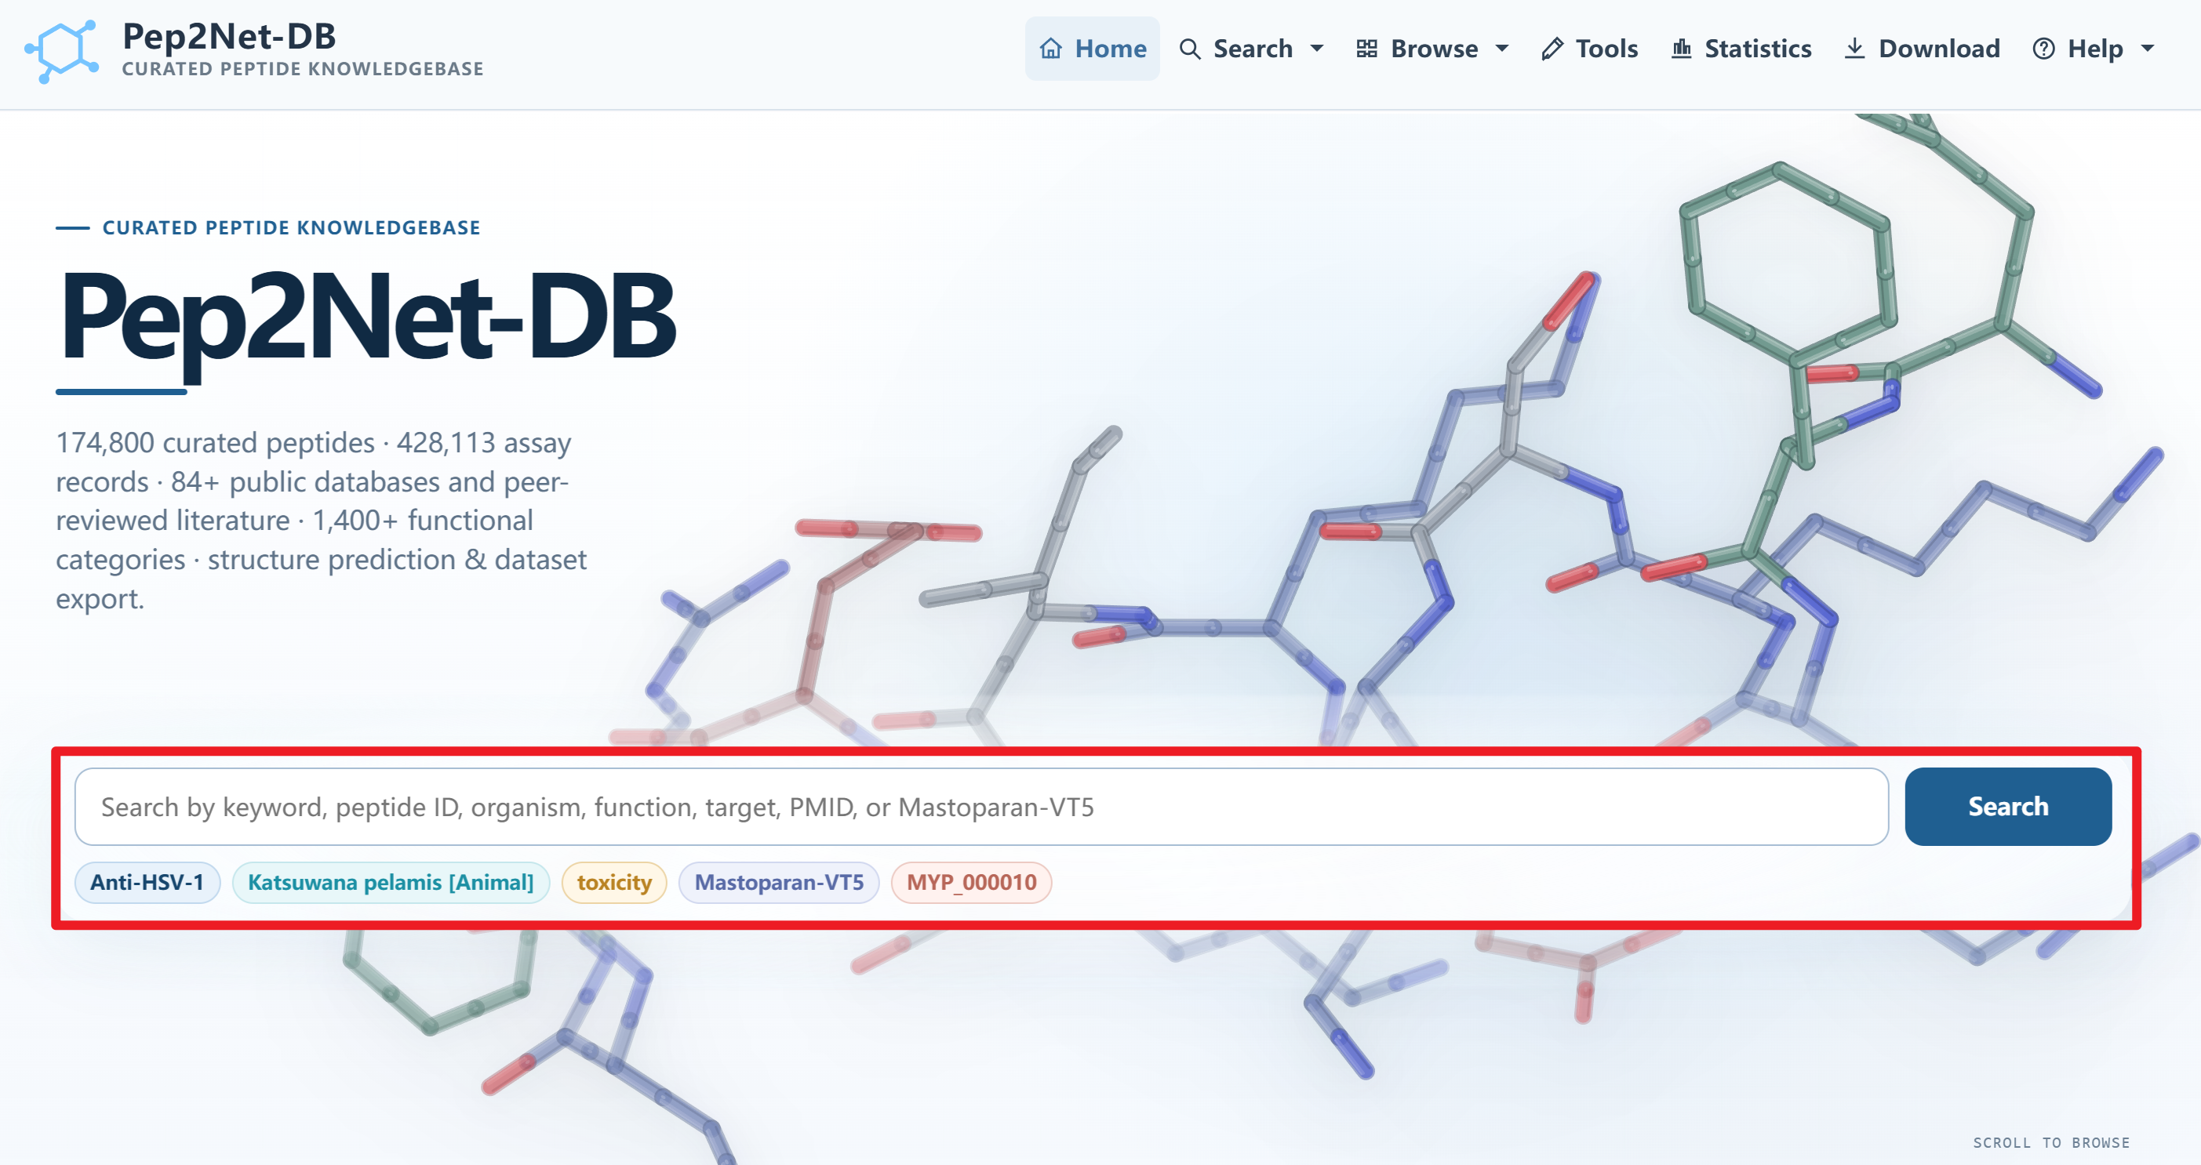This screenshot has width=2201, height=1165.
Task: Click the SCROLL TO BROWSE text
Action: pos(2051,1142)
